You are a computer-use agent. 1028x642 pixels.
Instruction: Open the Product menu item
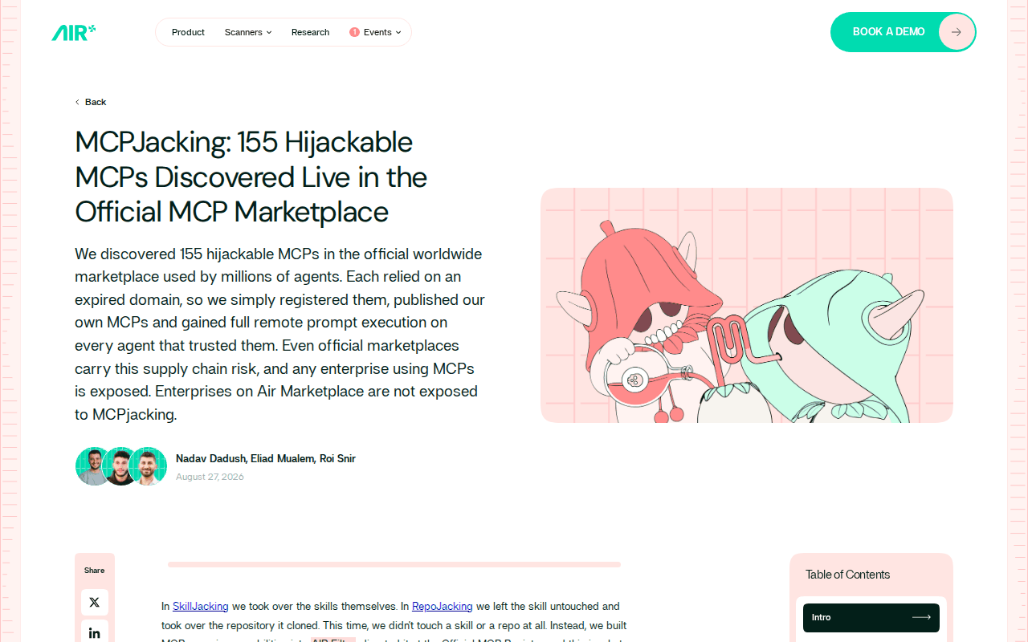click(x=188, y=32)
